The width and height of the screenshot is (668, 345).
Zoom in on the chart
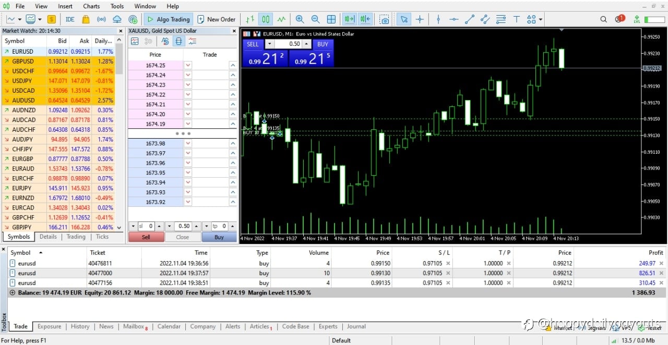point(300,19)
